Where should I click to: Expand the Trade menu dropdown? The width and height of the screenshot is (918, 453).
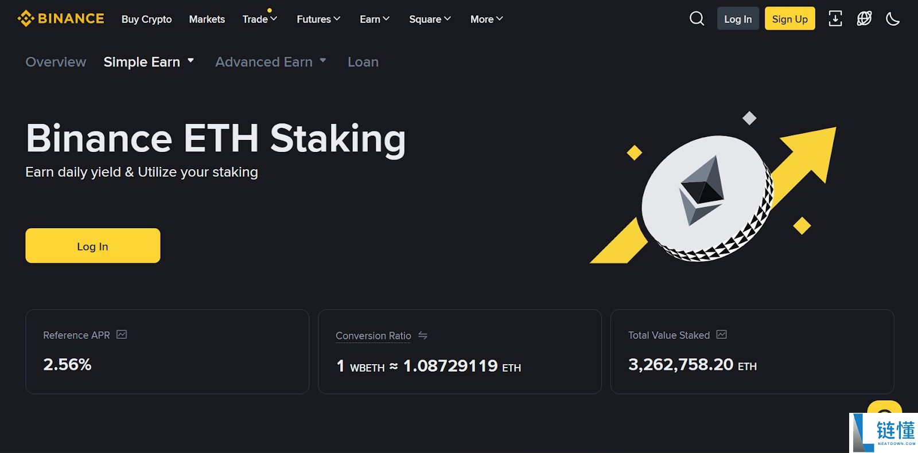(260, 19)
